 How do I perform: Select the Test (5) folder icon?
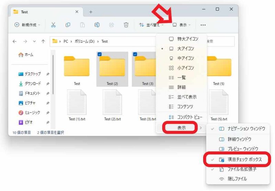(x=219, y=66)
